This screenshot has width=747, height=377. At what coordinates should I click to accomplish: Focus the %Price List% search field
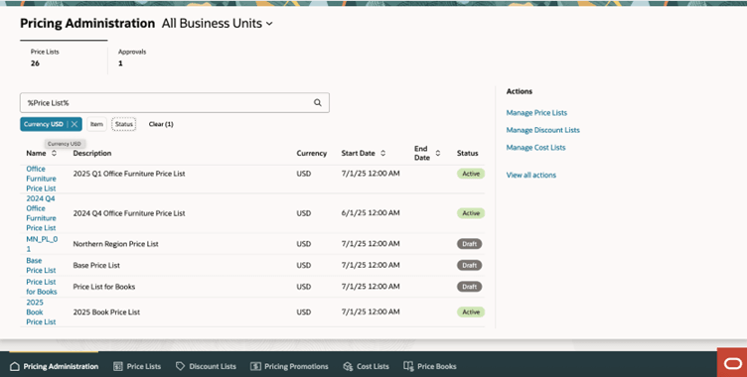click(x=167, y=103)
